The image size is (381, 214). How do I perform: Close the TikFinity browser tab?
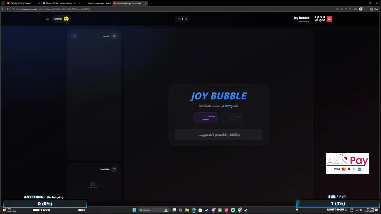[x=39, y=3]
